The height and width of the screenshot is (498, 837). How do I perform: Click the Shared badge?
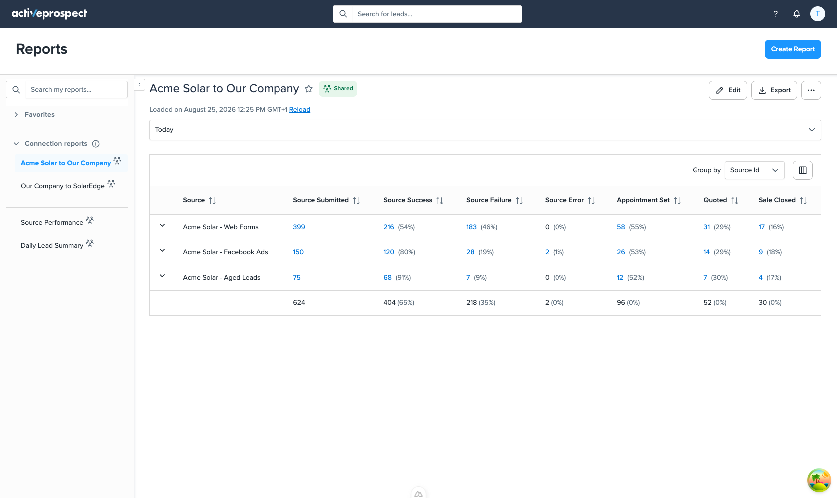pos(338,89)
